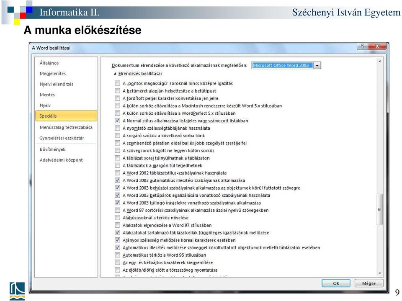Check 'Aláhúzásoknál a térköz növelése'
Viewport: 402px width, 301px height.
pos(117,218)
